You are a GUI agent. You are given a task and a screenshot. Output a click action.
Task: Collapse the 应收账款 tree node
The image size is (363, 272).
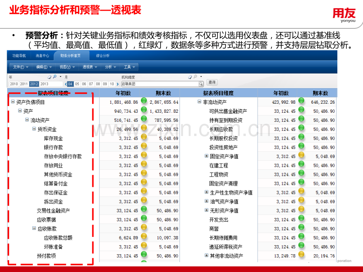[x=34, y=229]
